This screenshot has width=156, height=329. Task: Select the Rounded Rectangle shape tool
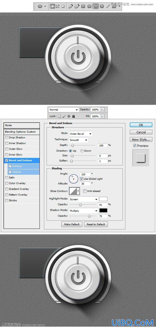coord(89,6)
